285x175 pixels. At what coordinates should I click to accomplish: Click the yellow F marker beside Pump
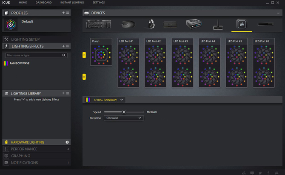point(84,55)
